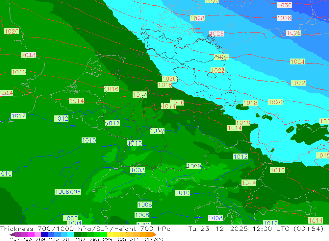Click the bright lime green legend swatch
Image resolution: width=329 pixels, height=241 pixels.
[104, 234]
